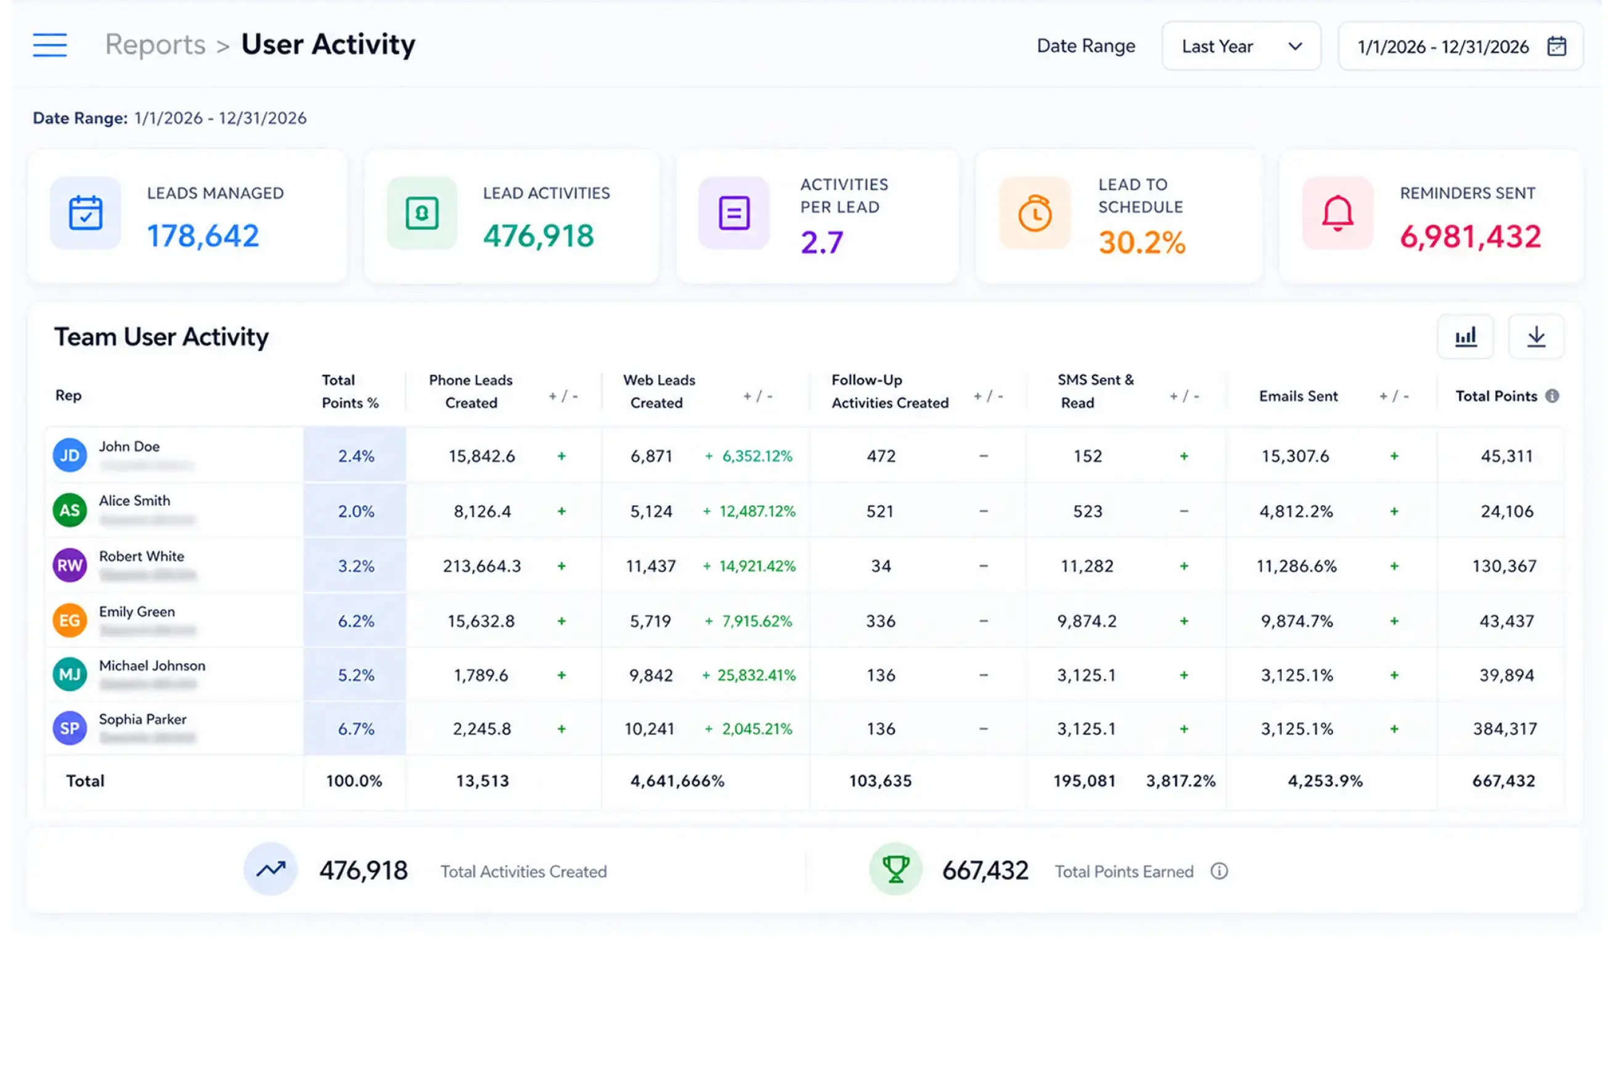Click the 1/1/2026 - 12/31/2026 date field
The height and width of the screenshot is (1092, 1611).
pyautogui.click(x=1461, y=46)
